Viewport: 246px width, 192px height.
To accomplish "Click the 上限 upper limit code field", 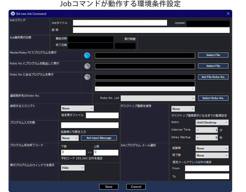I will [106, 152].
